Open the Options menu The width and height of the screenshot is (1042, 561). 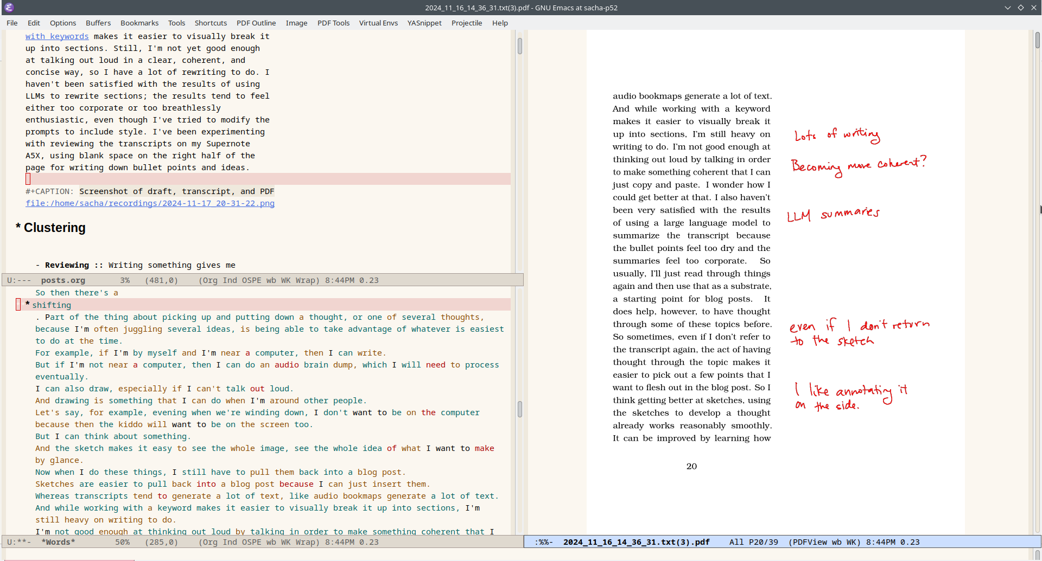pos(63,23)
